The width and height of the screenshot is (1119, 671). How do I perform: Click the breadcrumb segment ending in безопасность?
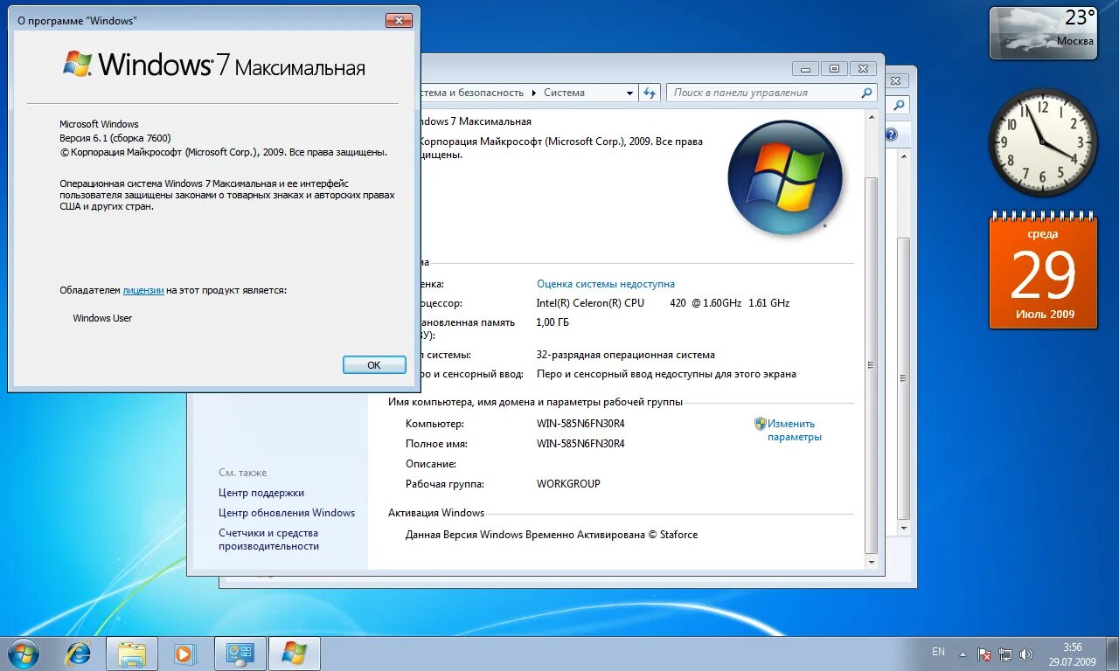tap(472, 93)
